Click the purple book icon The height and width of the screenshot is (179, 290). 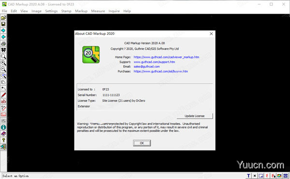3,134
